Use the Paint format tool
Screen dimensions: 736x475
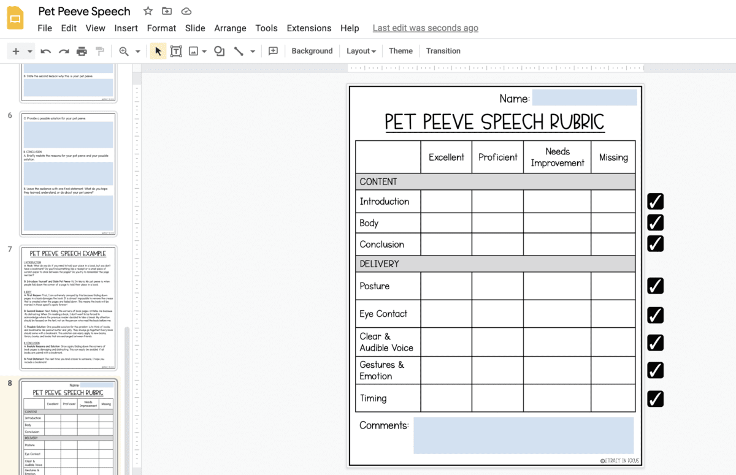click(x=99, y=51)
